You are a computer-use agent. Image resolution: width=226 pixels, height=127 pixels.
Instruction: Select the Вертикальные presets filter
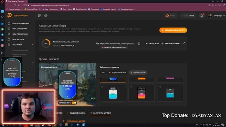tap(138, 73)
